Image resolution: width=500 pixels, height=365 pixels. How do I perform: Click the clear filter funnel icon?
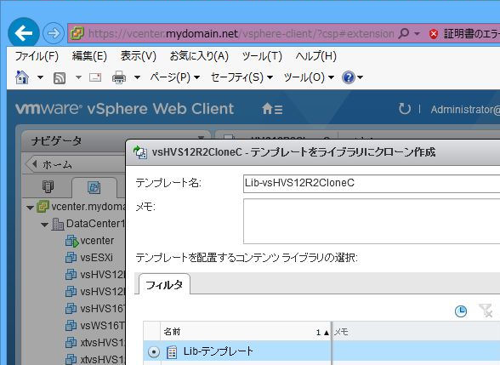coord(486,311)
